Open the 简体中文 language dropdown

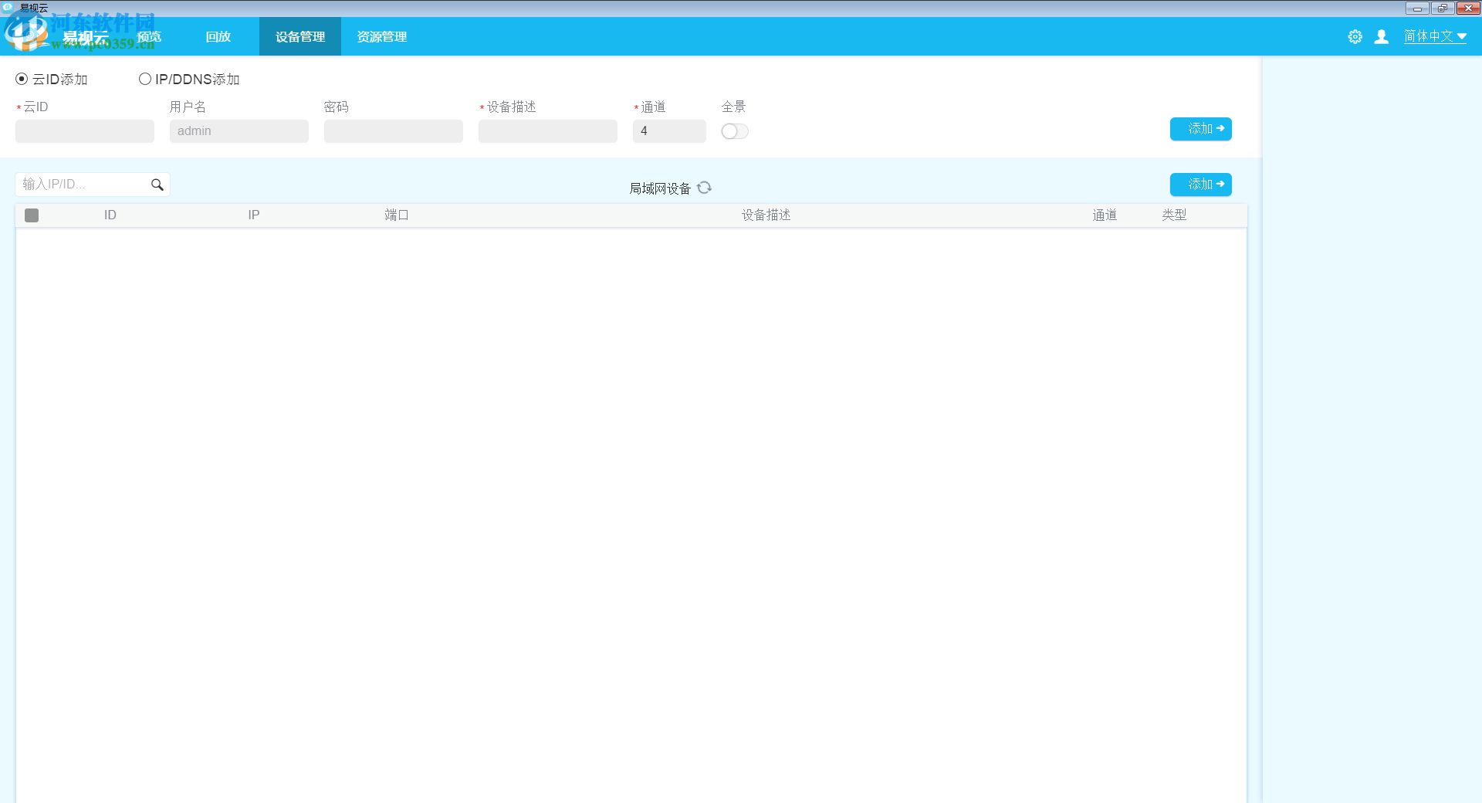[1435, 36]
